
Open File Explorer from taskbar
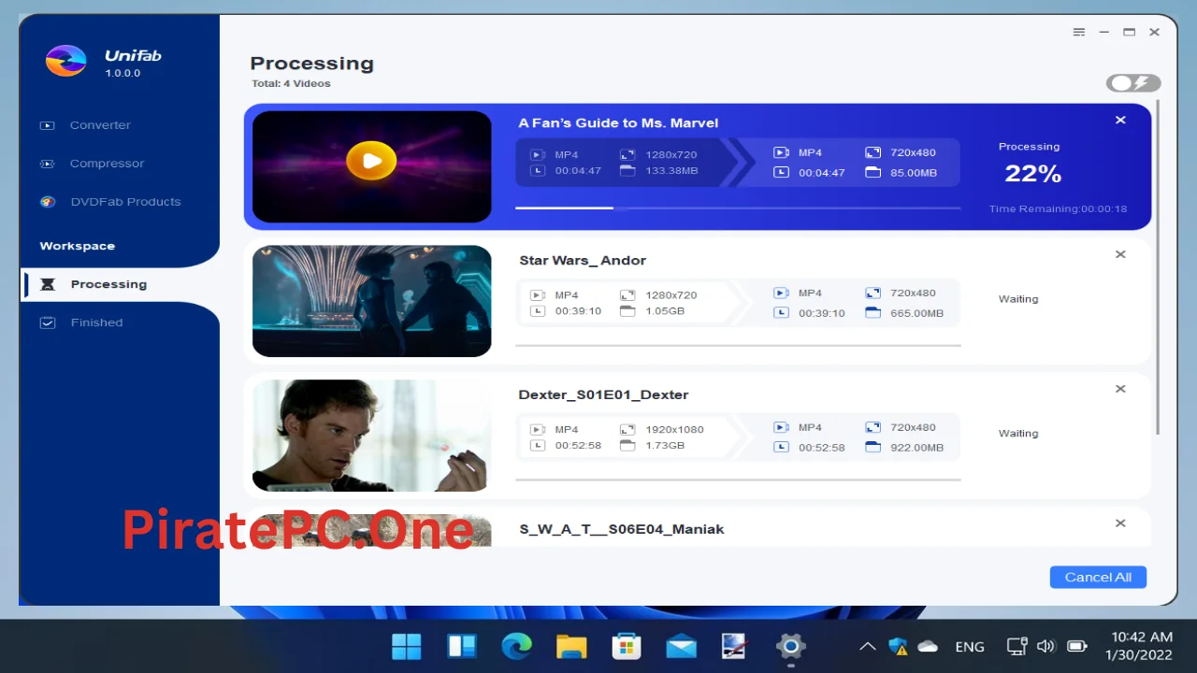point(571,646)
